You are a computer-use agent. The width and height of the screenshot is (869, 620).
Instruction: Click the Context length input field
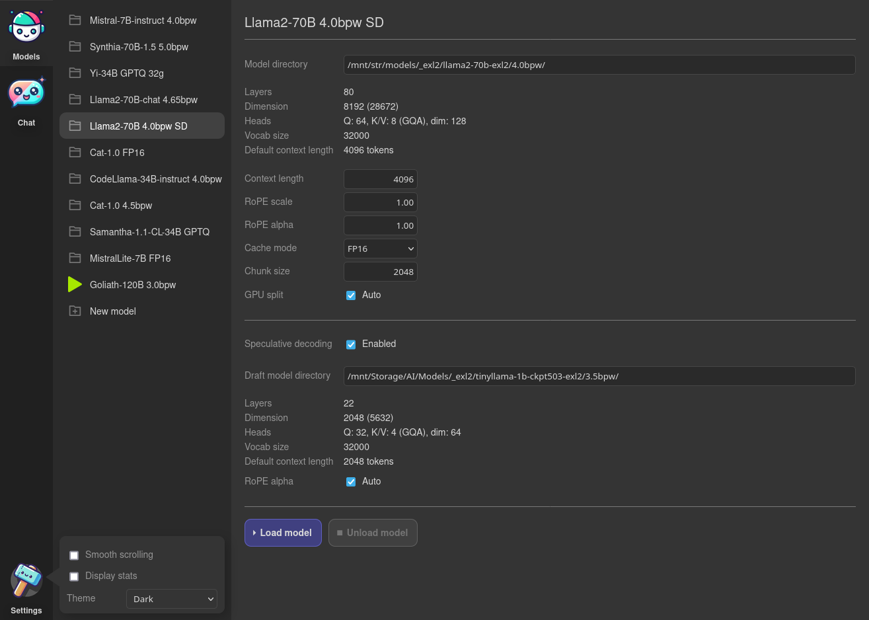[380, 179]
